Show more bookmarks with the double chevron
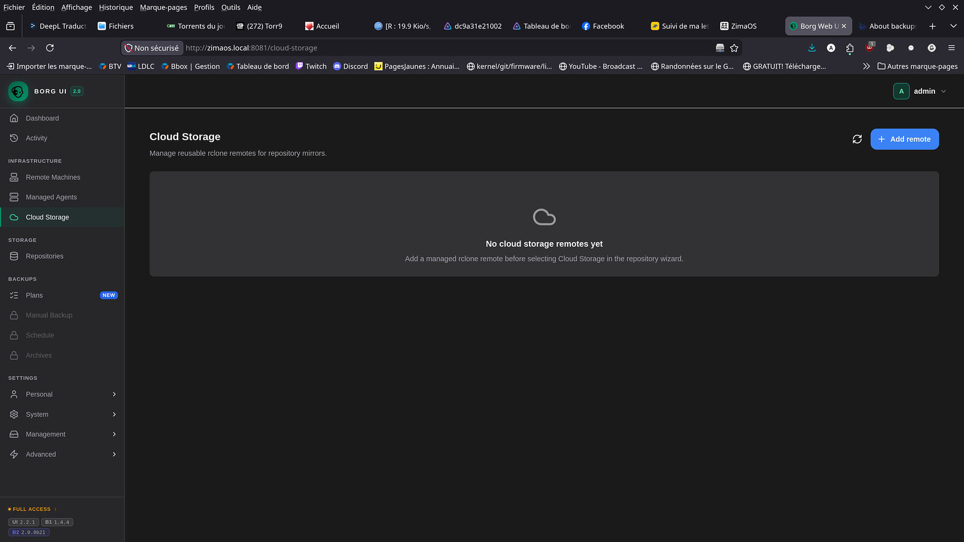This screenshot has width=964, height=542. [866, 66]
